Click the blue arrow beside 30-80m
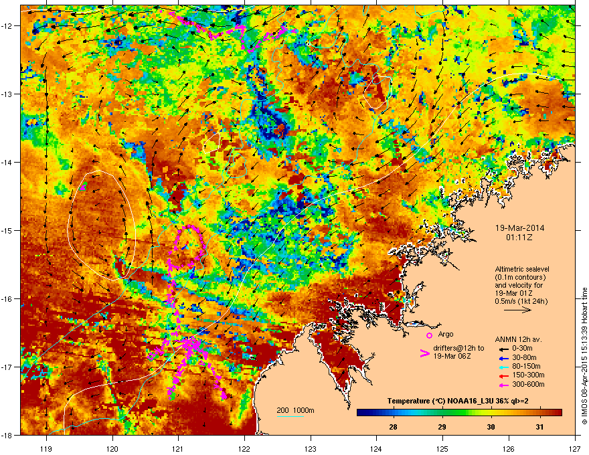Image resolution: width=589 pixels, height=455 pixels. pos(503,358)
